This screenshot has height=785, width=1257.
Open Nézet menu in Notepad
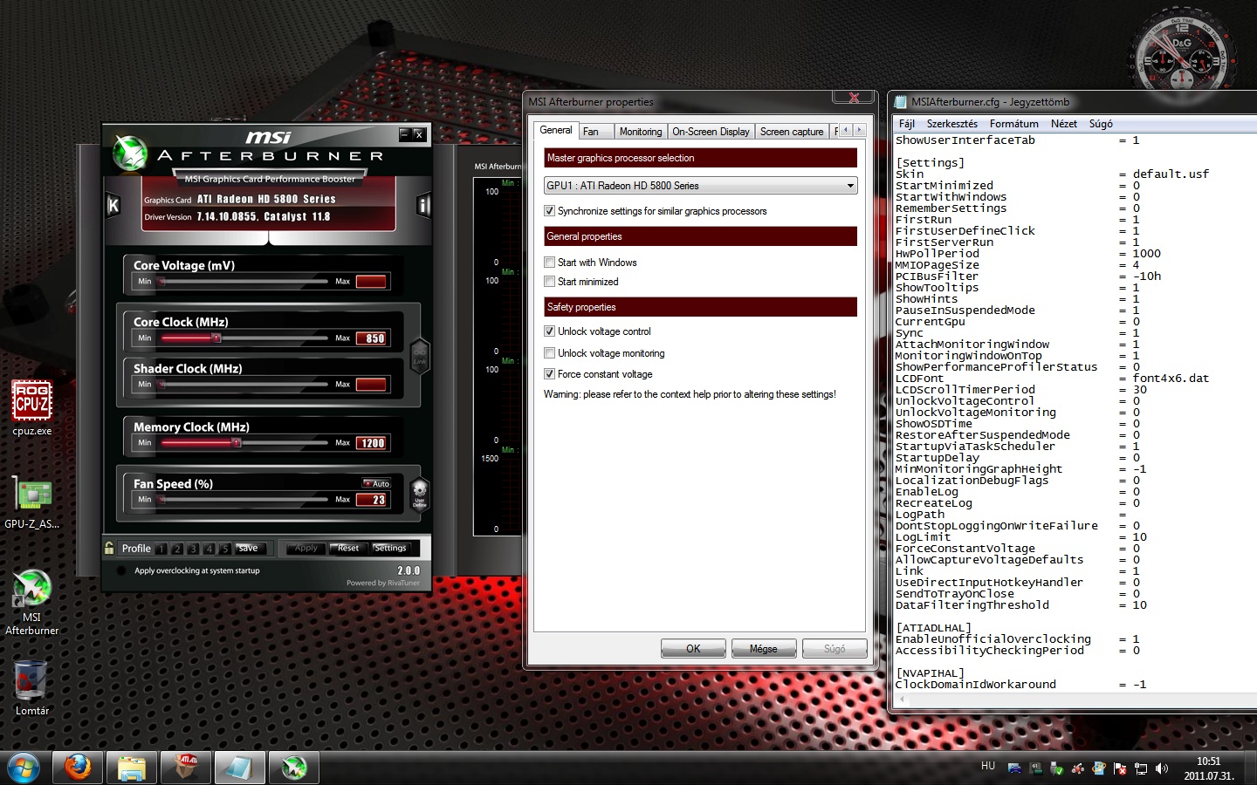[x=1063, y=124]
